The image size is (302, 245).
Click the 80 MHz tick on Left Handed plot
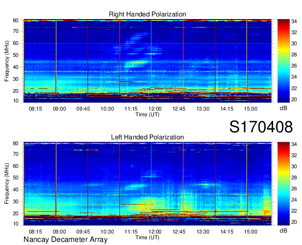(x=16, y=143)
